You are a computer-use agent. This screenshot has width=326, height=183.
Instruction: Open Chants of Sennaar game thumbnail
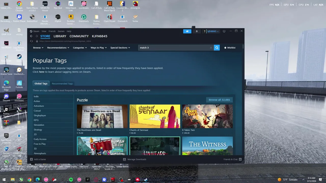pyautogui.click(x=155, y=116)
